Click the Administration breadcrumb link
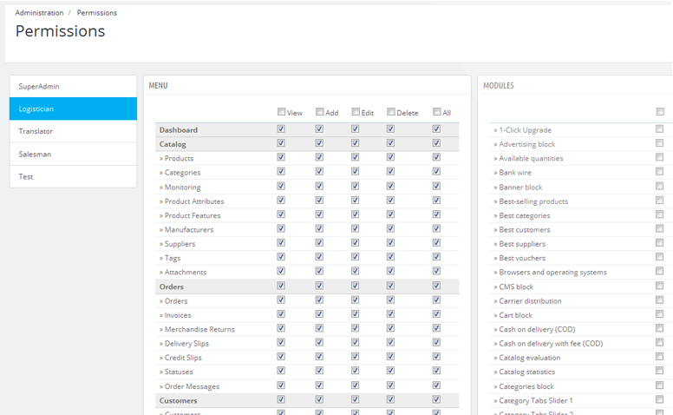The image size is (673, 415). point(39,13)
